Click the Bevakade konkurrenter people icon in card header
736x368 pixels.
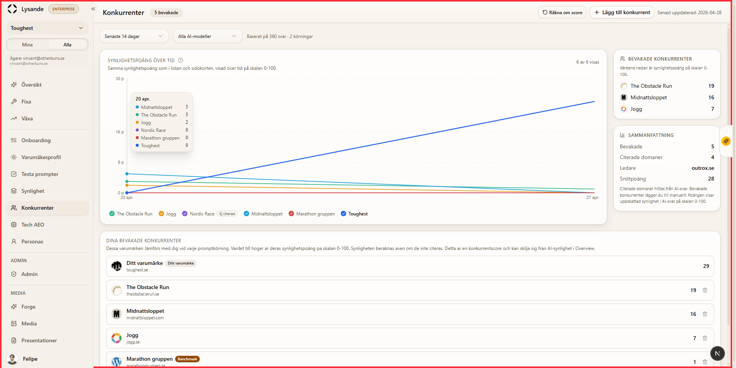pyautogui.click(x=623, y=59)
